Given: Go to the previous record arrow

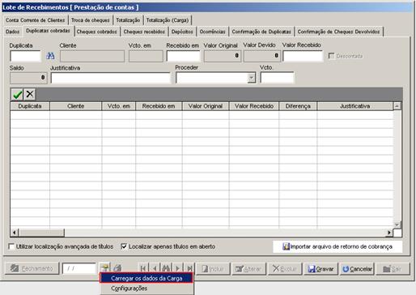Looking at the screenshot, I should tap(155, 268).
